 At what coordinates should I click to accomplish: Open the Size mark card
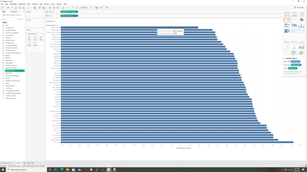[x=35, y=38]
